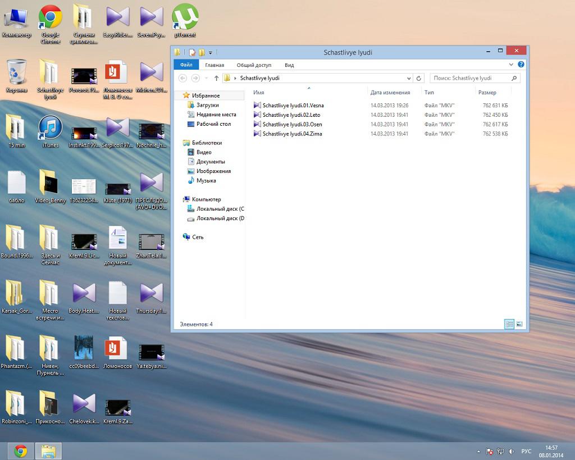This screenshot has height=460, width=575.
Task: Sort files by Размер column header
Action: [x=487, y=92]
